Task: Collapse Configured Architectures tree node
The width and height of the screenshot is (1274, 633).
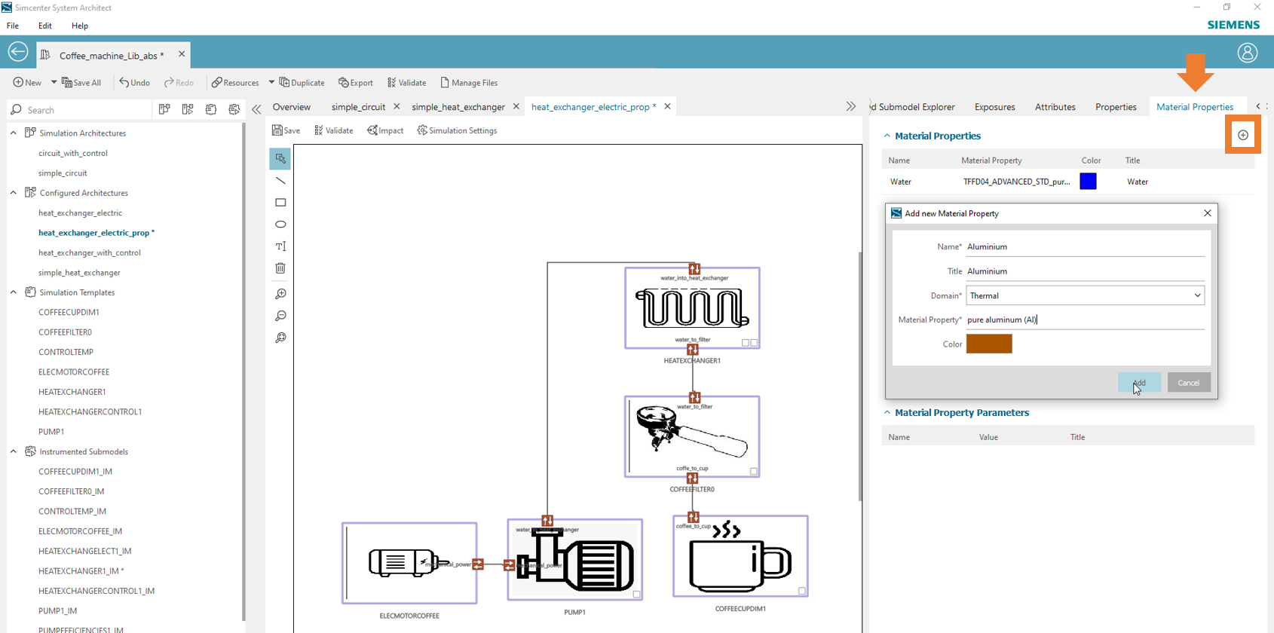Action: (x=14, y=193)
